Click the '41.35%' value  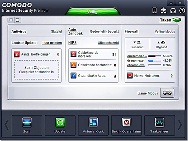pos(168,61)
